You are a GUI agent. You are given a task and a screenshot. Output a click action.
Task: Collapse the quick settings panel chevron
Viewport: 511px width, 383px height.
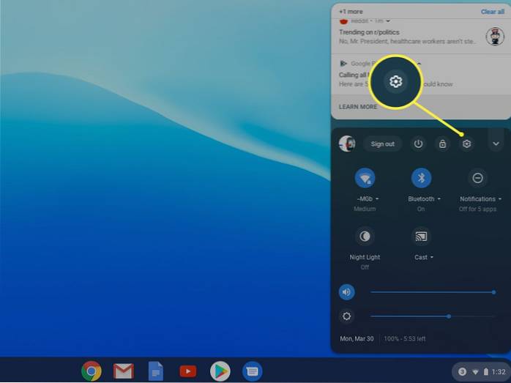point(496,144)
